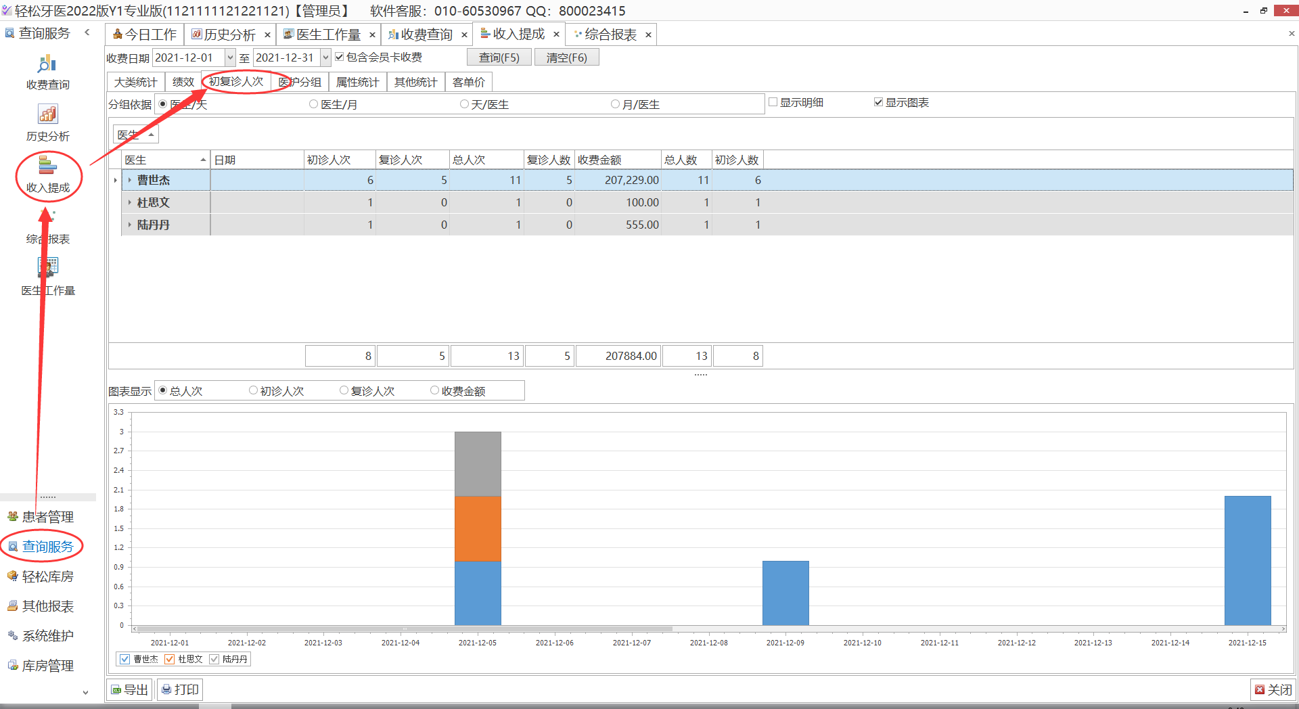1299x709 pixels.
Task: Expand more sidebar options with bottom chevron
Action: [x=85, y=692]
